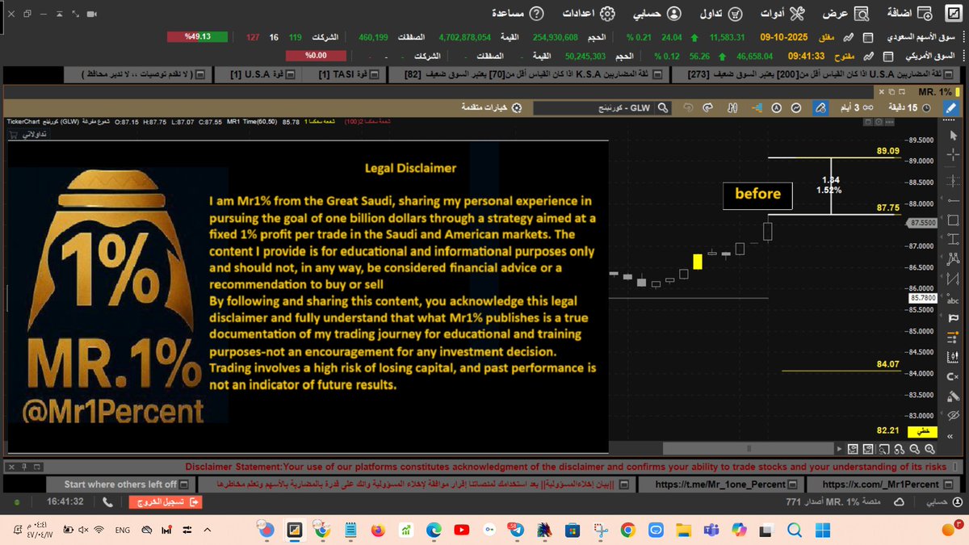The height and width of the screenshot is (545, 969).
Task: Redo last chart action
Action: pos(706,107)
